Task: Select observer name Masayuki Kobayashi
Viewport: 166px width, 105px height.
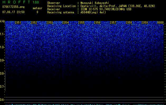Action: pyautogui.click(x=95, y=3)
